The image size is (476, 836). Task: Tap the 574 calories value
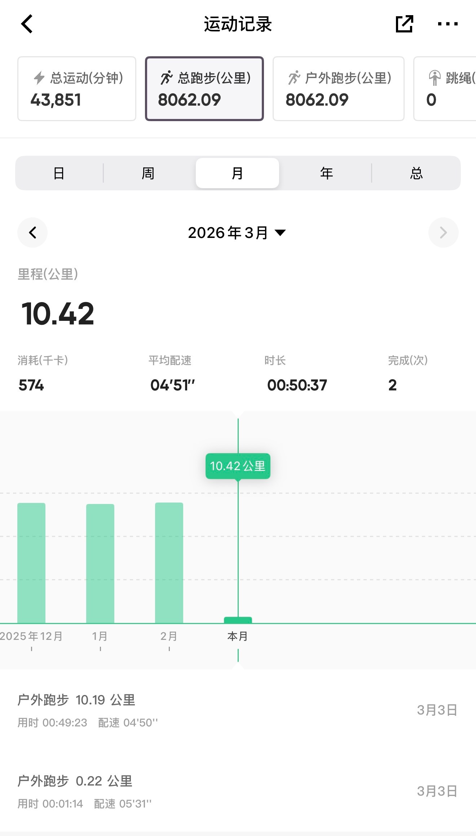[x=31, y=385]
